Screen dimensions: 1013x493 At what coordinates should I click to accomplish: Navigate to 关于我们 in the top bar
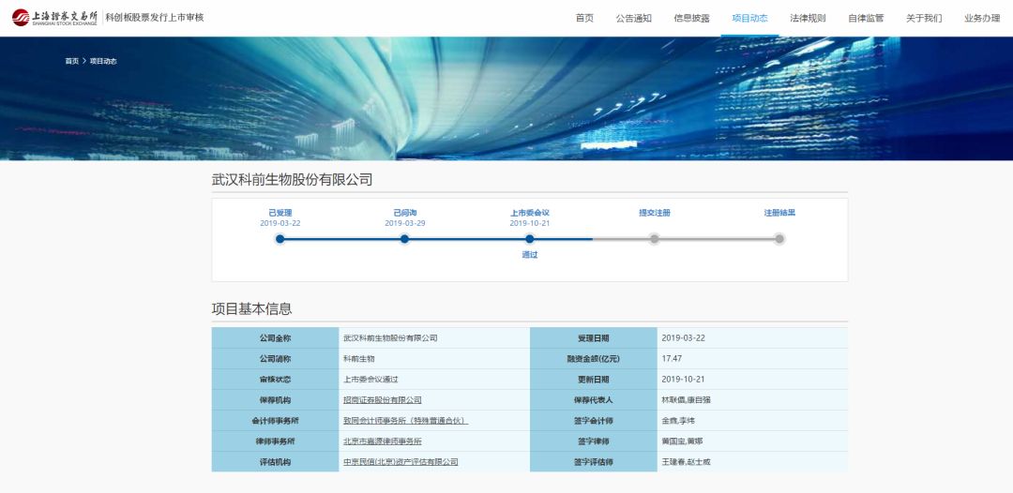tap(924, 18)
